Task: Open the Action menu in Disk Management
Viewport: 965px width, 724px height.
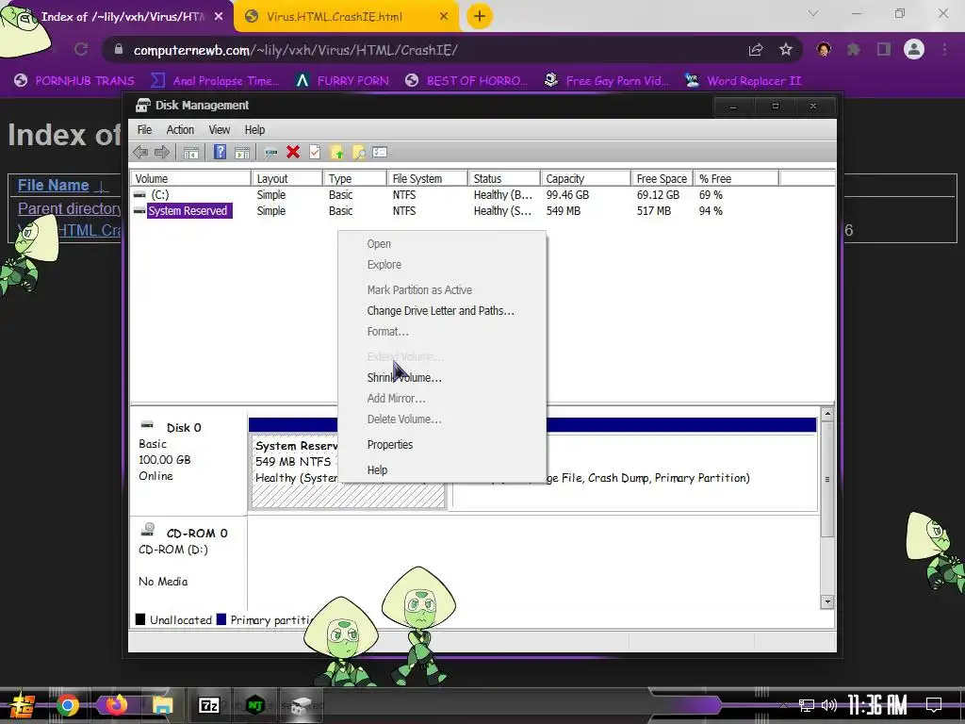Action: pos(180,130)
